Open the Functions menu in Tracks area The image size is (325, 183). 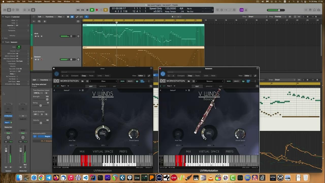tap(50, 17)
